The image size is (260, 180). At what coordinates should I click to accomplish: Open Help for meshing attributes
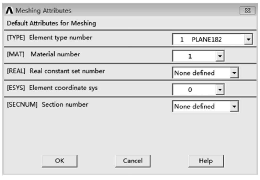click(x=206, y=161)
